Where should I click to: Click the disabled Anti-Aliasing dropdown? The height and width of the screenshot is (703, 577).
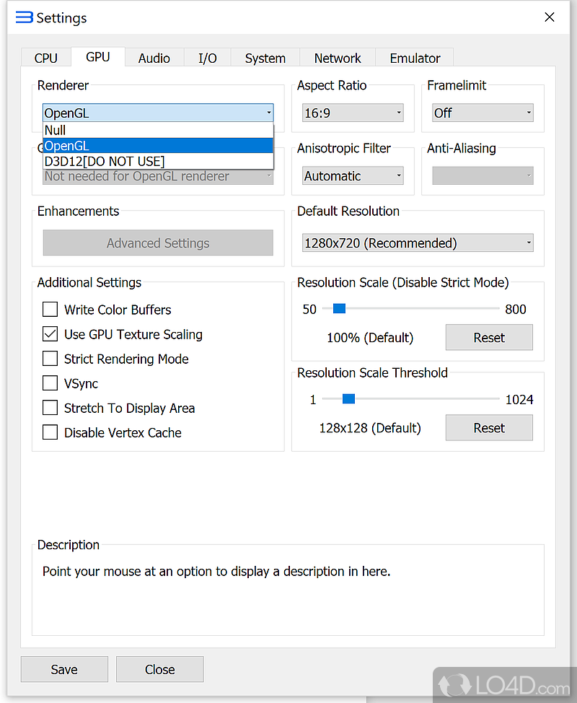[483, 176]
